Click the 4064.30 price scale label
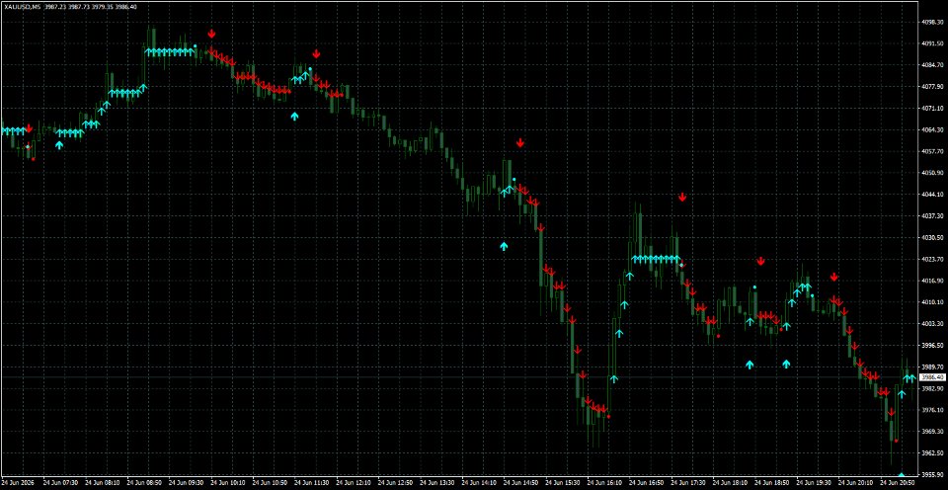The image size is (948, 490). pyautogui.click(x=932, y=129)
